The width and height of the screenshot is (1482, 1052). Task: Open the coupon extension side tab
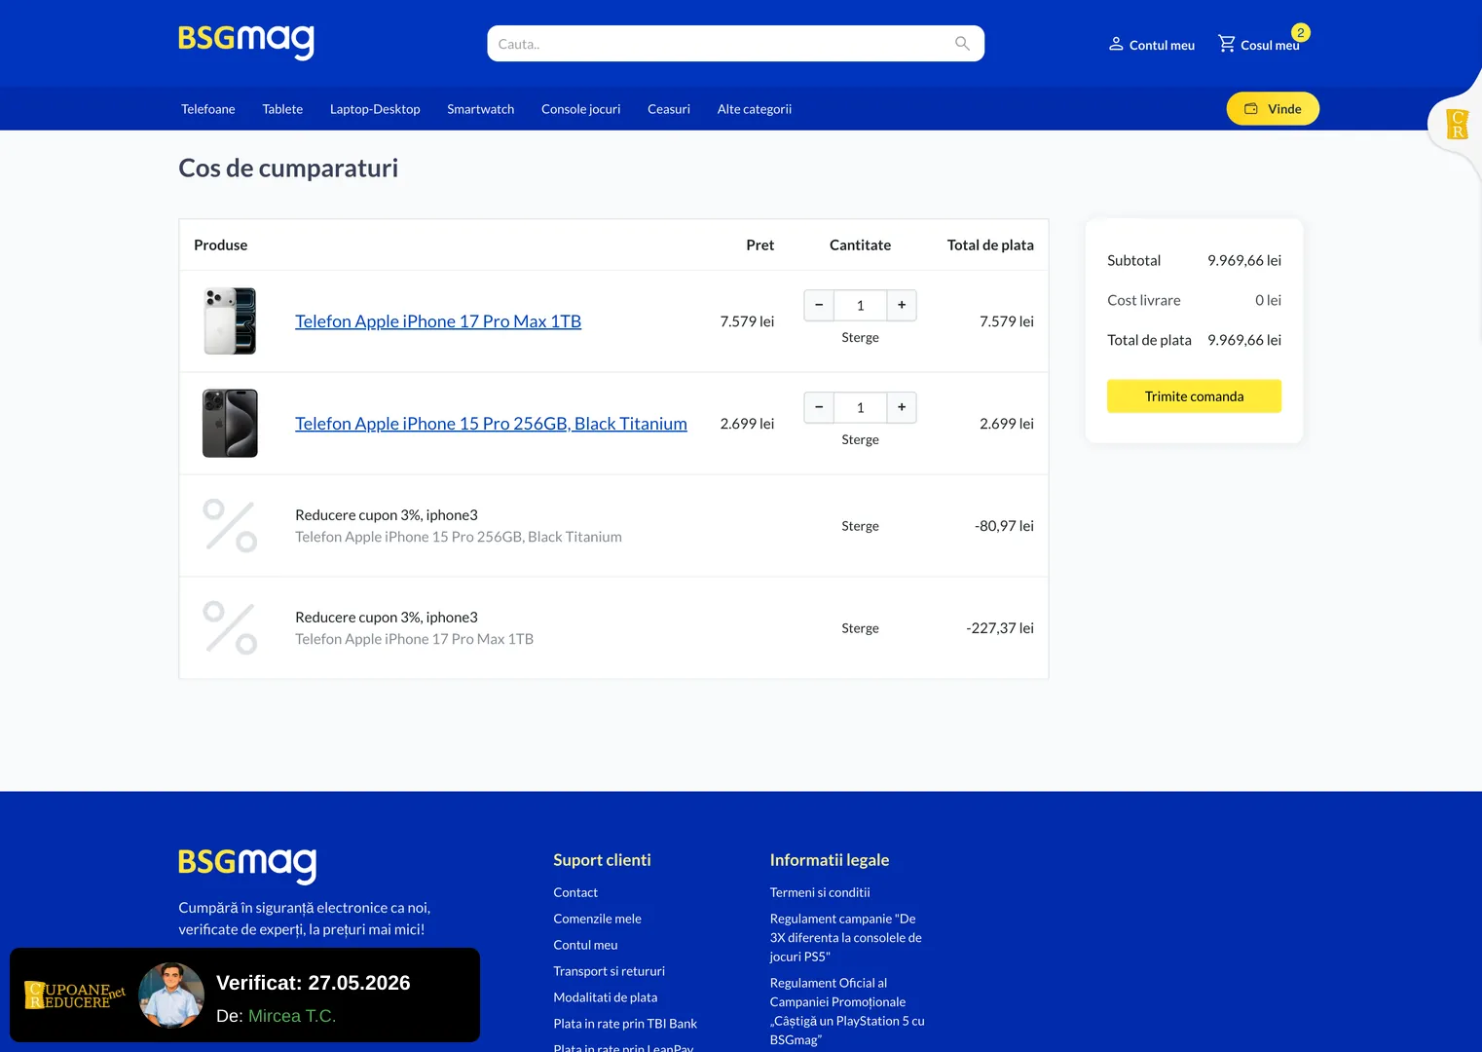tap(1457, 125)
